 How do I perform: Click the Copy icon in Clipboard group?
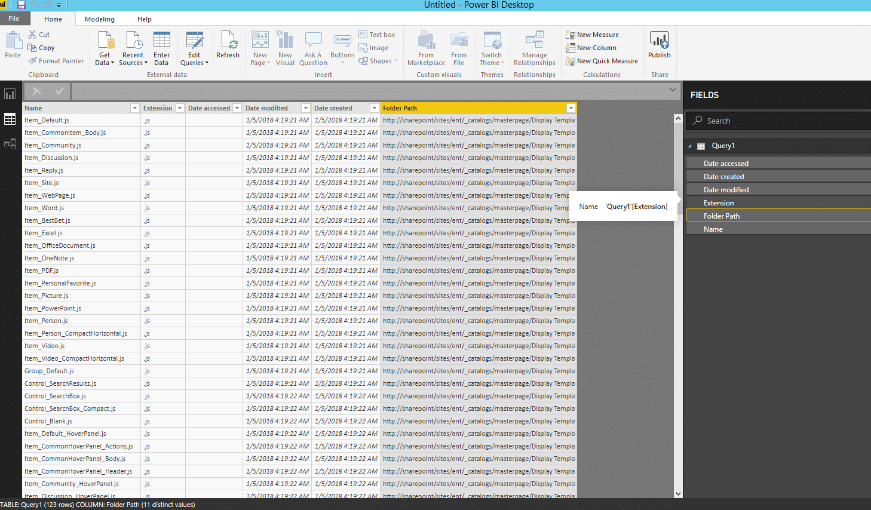coord(32,48)
